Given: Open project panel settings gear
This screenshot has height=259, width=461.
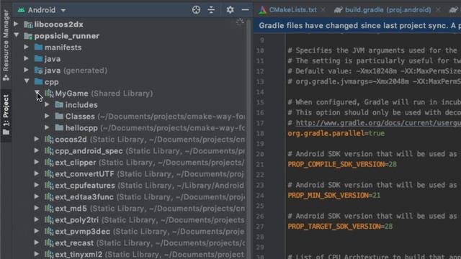Looking at the screenshot, I should coord(230,10).
